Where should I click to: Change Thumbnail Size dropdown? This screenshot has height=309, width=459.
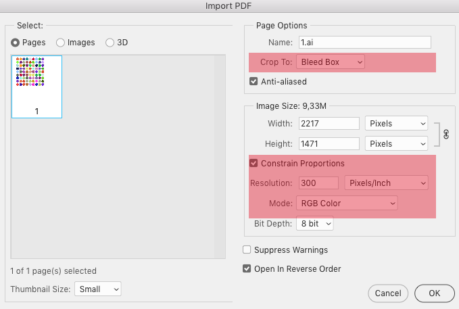coord(97,289)
